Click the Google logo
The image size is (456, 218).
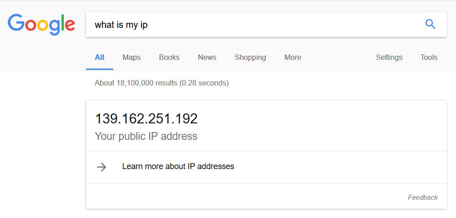[41, 25]
